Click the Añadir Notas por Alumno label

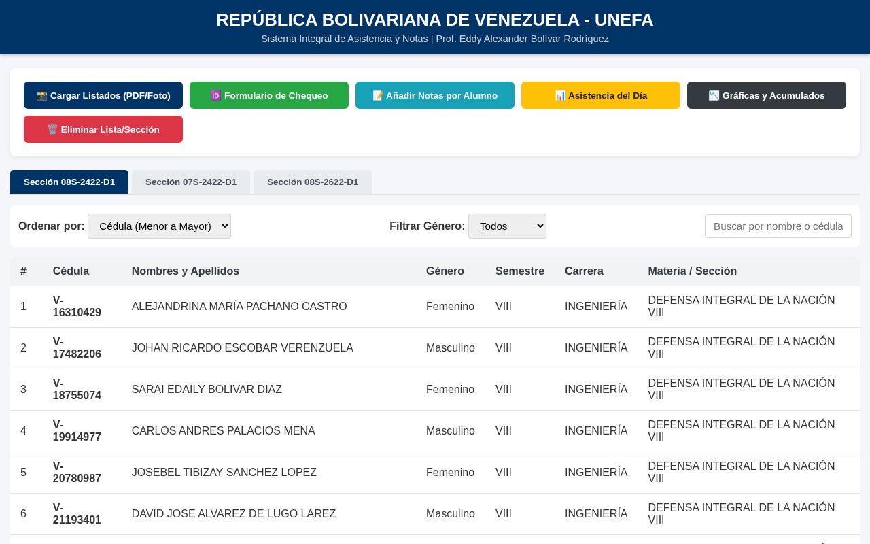pos(442,95)
